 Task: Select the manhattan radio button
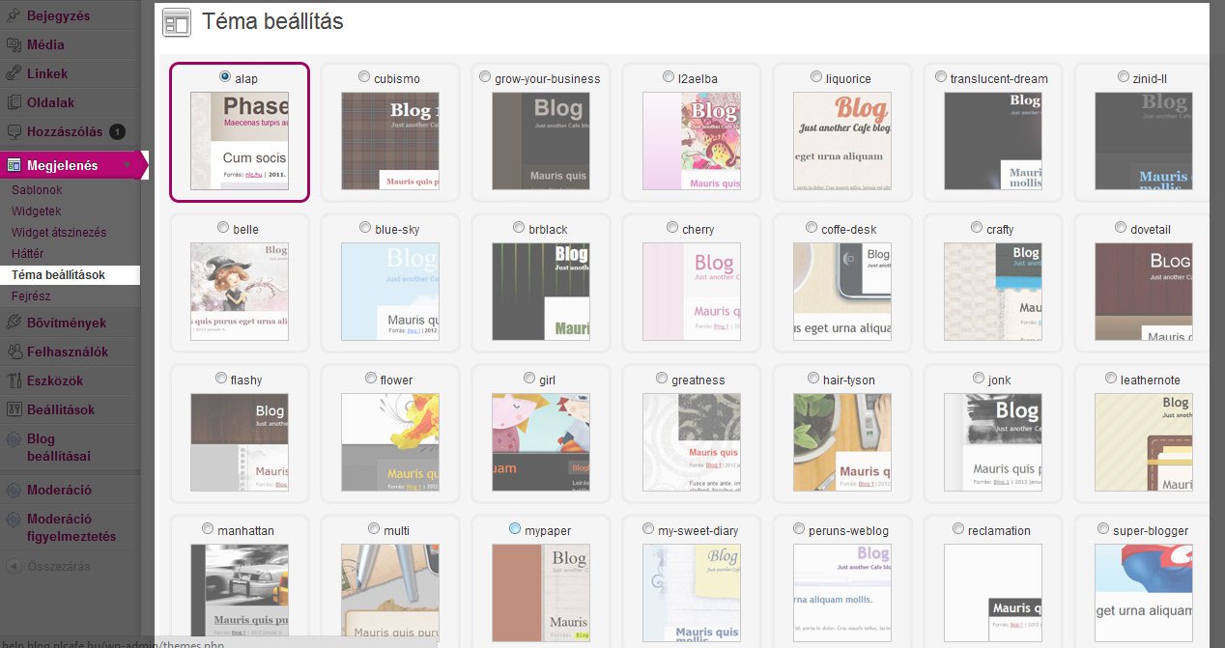point(209,529)
